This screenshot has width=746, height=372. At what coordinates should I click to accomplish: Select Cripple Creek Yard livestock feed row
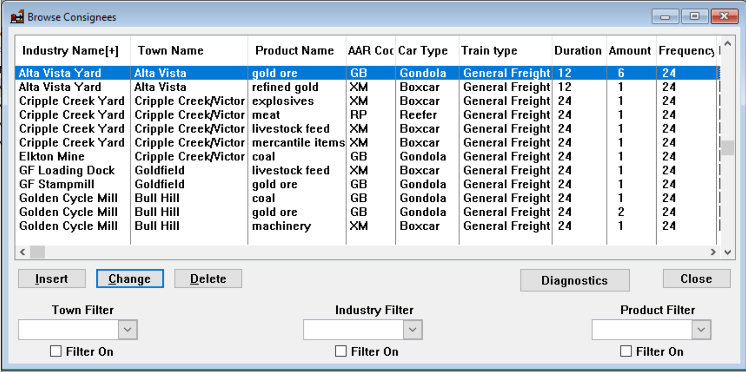(368, 128)
